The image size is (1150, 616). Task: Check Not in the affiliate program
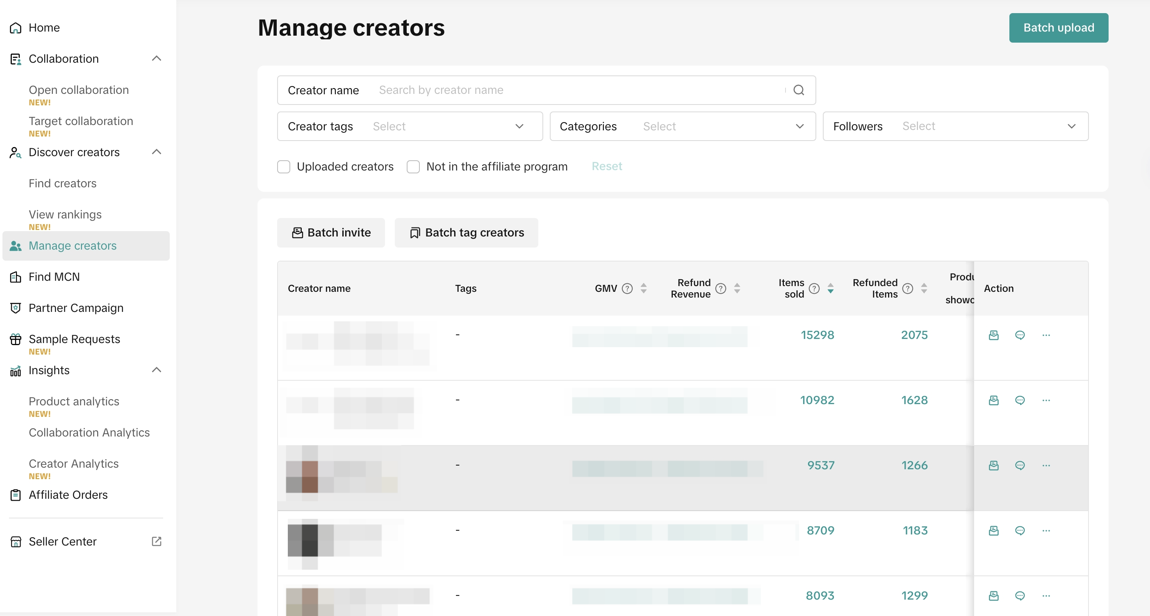(x=413, y=166)
